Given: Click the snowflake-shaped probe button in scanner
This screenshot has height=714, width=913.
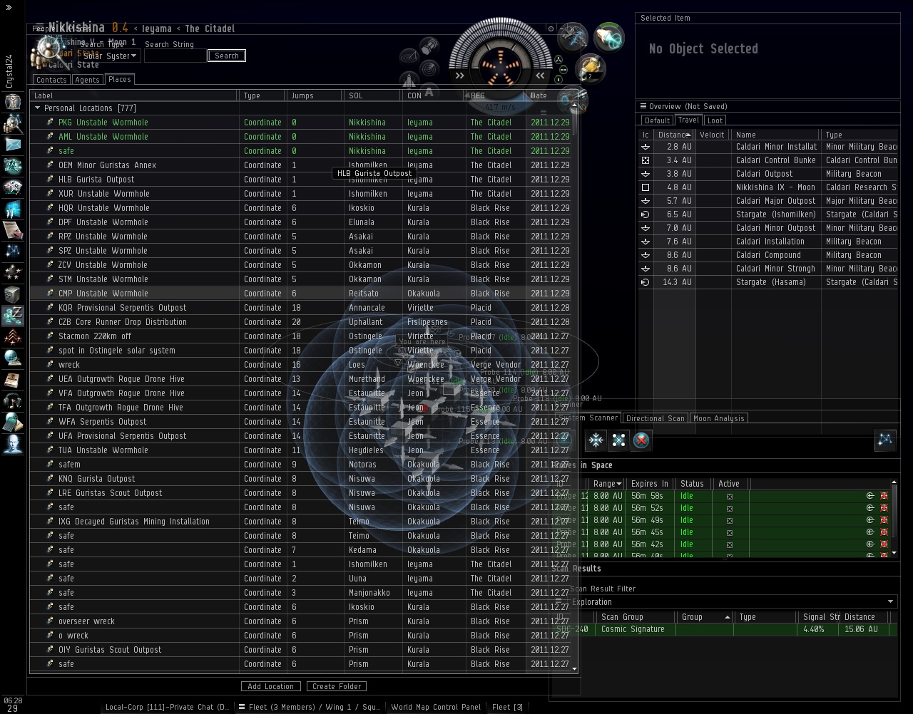Looking at the screenshot, I should (596, 440).
